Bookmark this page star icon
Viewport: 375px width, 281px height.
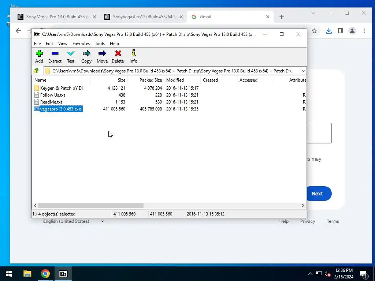point(314,31)
